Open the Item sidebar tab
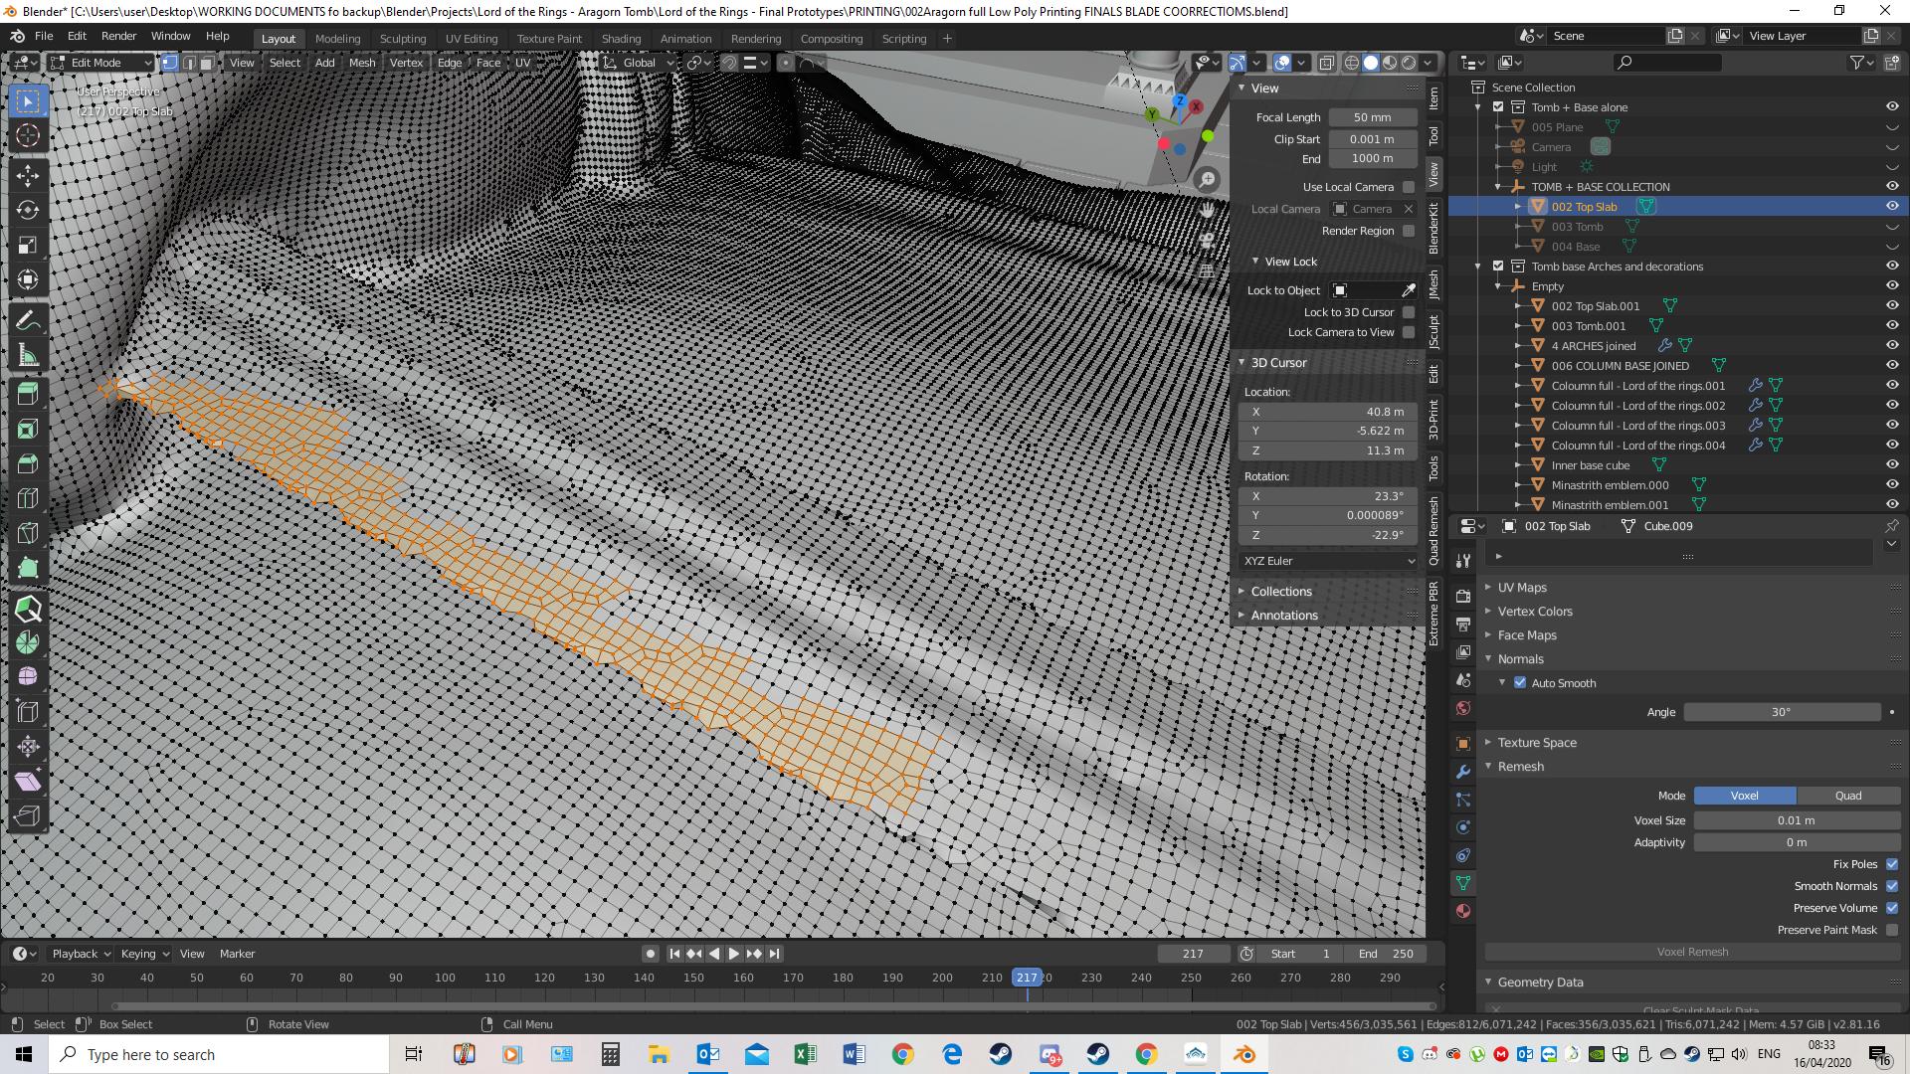Screen dimensions: 1910x1074 1433,96
